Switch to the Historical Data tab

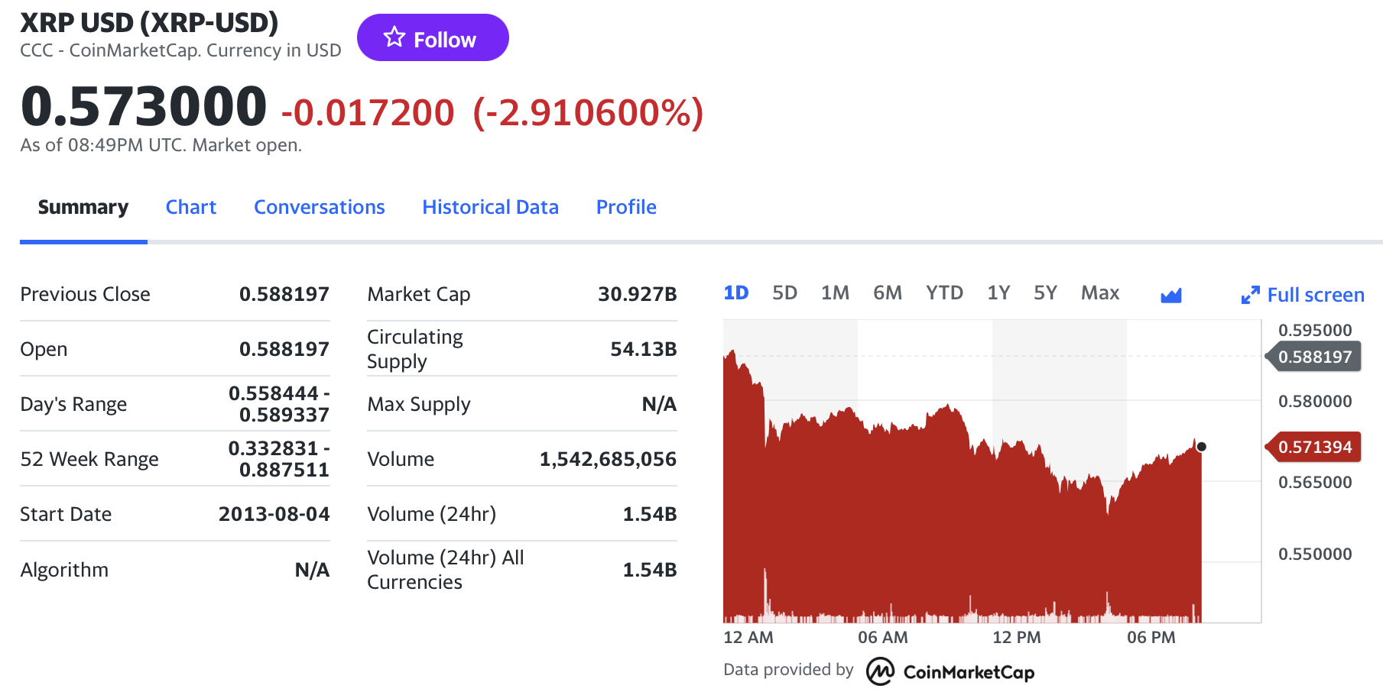point(490,207)
